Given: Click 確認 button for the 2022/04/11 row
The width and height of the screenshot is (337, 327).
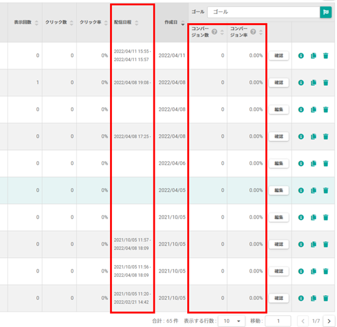Looking at the screenshot, I should [x=279, y=56].
